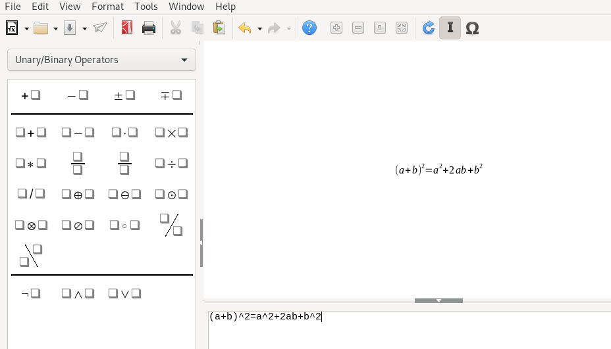The height and width of the screenshot is (349, 611).
Task: Click the Export as PDF icon
Action: click(127, 28)
